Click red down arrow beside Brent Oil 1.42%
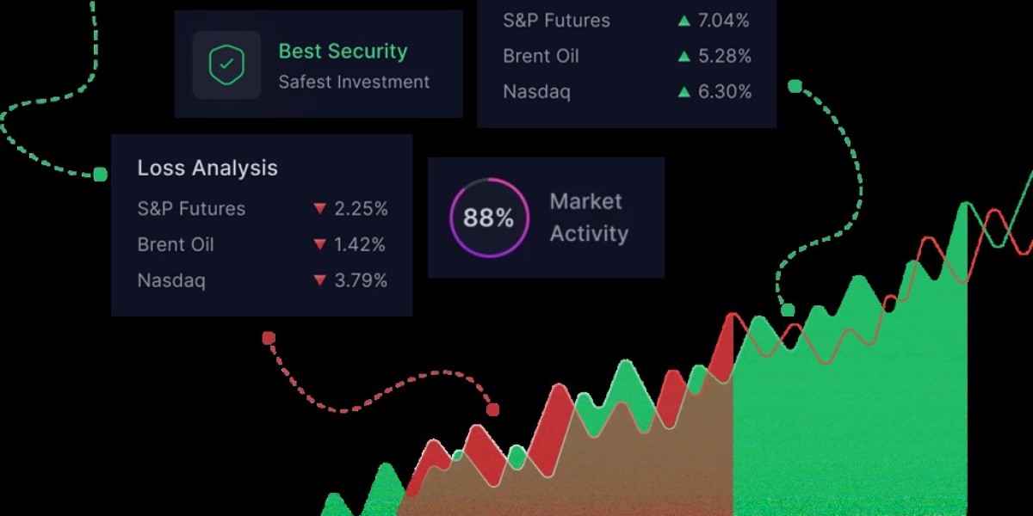Image resolution: width=1033 pixels, height=516 pixels. click(x=320, y=245)
